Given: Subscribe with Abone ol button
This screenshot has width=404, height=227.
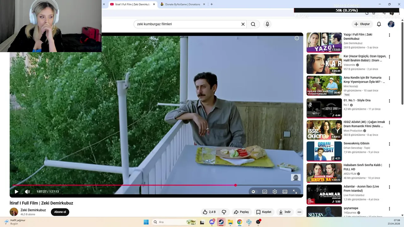Looking at the screenshot, I should tap(60, 212).
